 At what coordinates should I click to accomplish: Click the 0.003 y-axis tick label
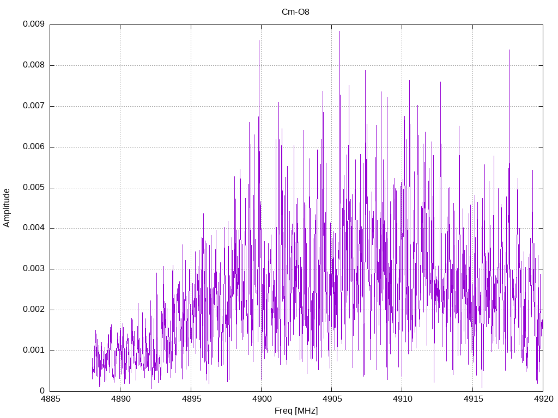(34, 269)
